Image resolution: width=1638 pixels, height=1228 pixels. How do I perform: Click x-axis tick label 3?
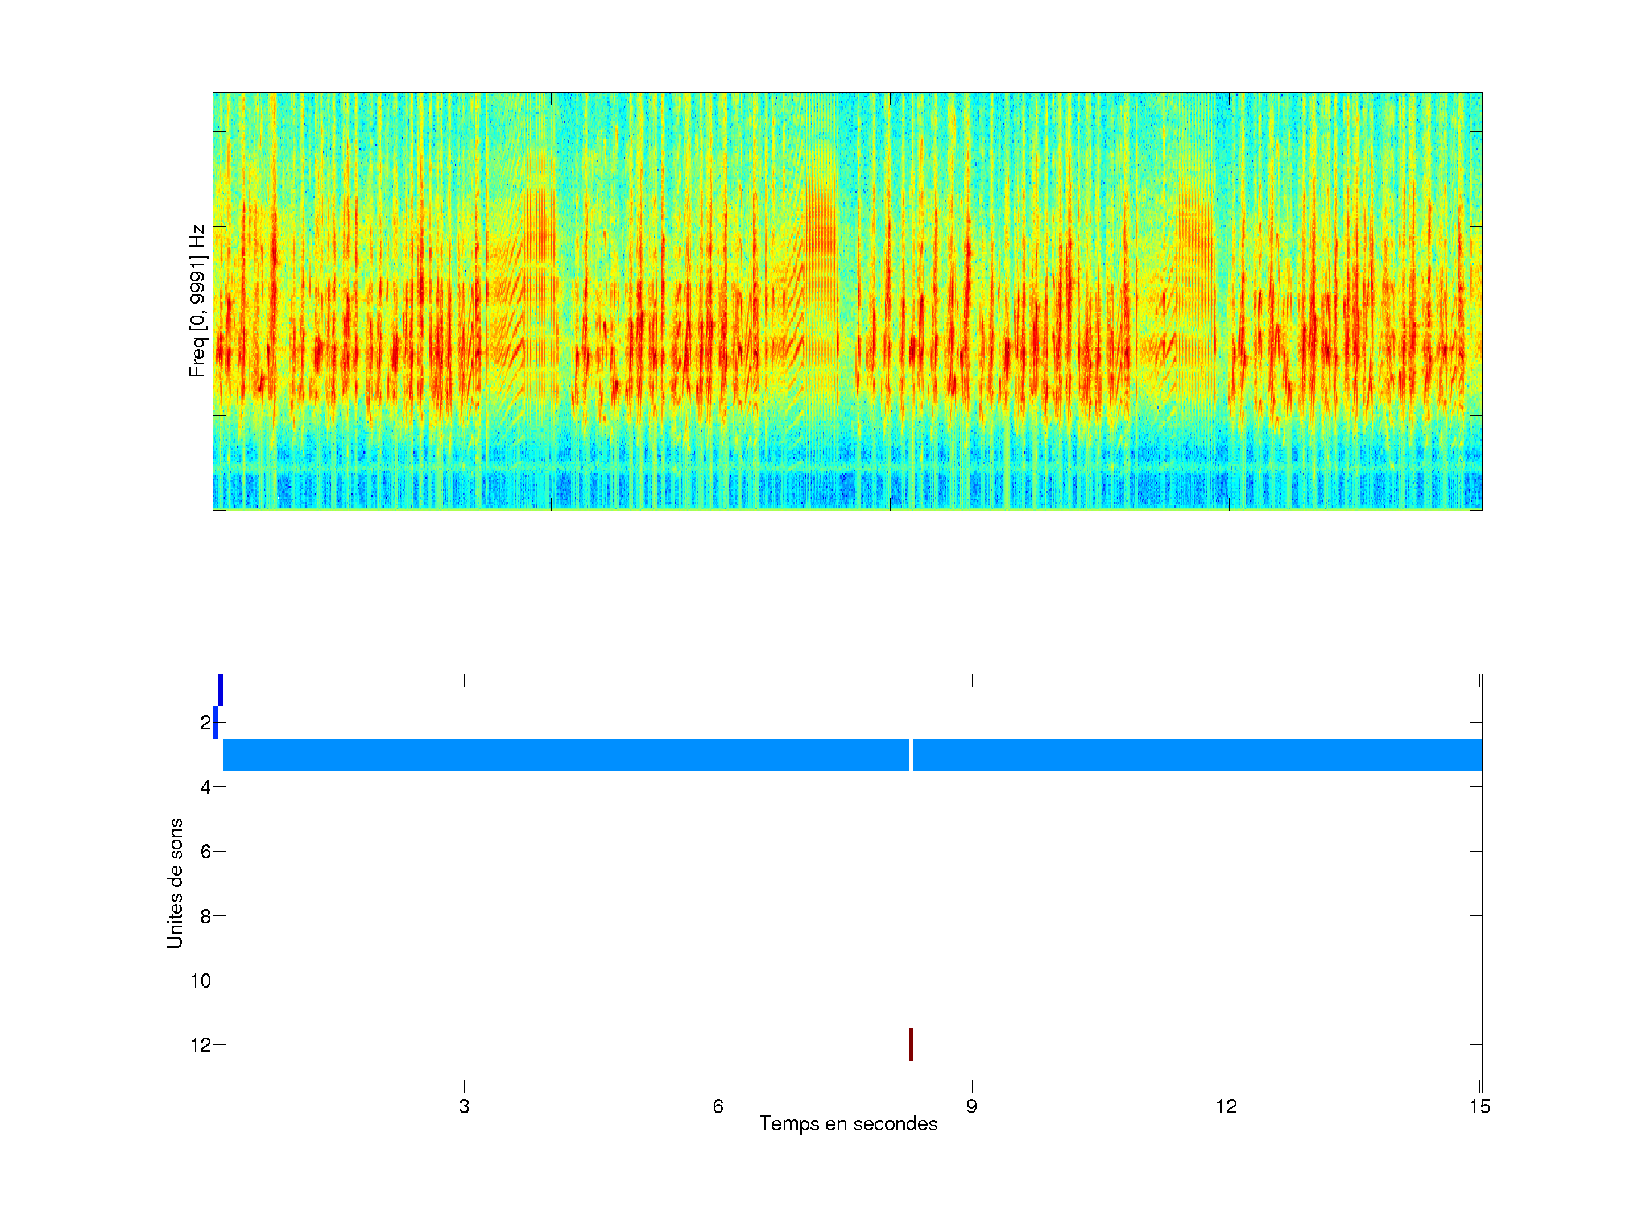pos(464,1106)
